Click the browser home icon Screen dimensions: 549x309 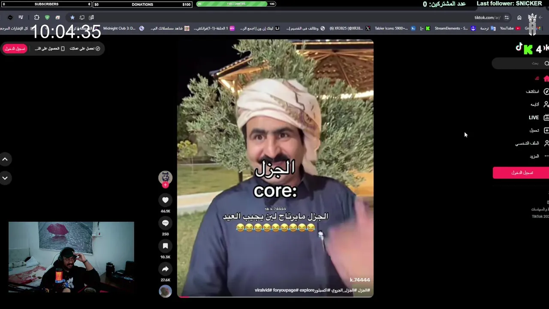pyautogui.click(x=519, y=18)
